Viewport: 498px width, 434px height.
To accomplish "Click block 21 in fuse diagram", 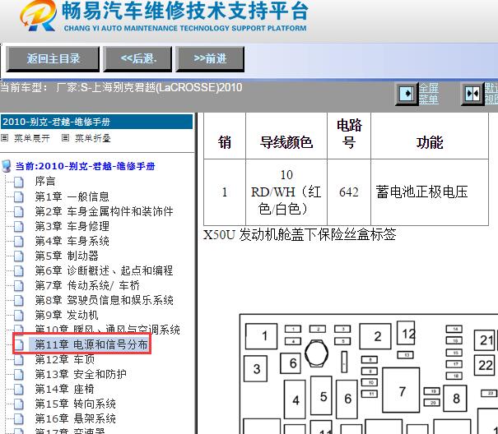I will [486, 339].
